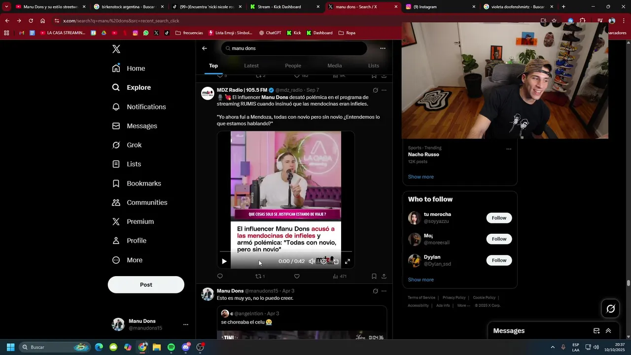This screenshot has width=631, height=355.
Task: Follow Dyylan
Action: click(x=499, y=260)
